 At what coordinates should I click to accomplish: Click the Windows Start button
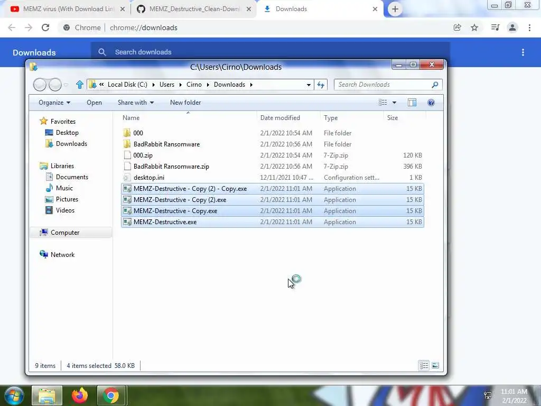click(14, 395)
